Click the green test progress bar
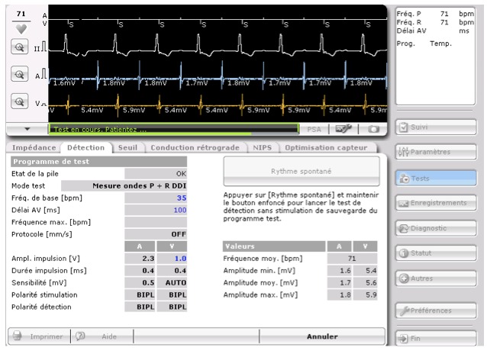The width and height of the screenshot is (487, 351). pyautogui.click(x=173, y=130)
